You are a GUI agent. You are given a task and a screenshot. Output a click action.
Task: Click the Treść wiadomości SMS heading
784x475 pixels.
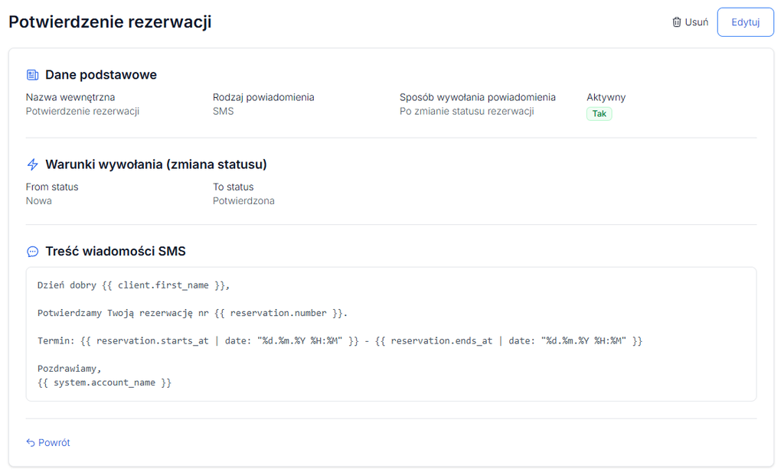click(116, 251)
